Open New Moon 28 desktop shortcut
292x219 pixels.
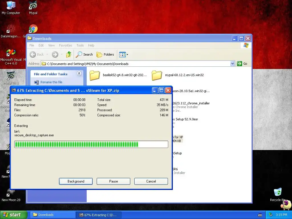tap(11, 194)
